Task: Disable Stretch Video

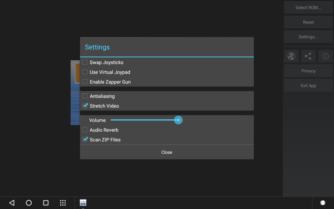Action: [85, 106]
